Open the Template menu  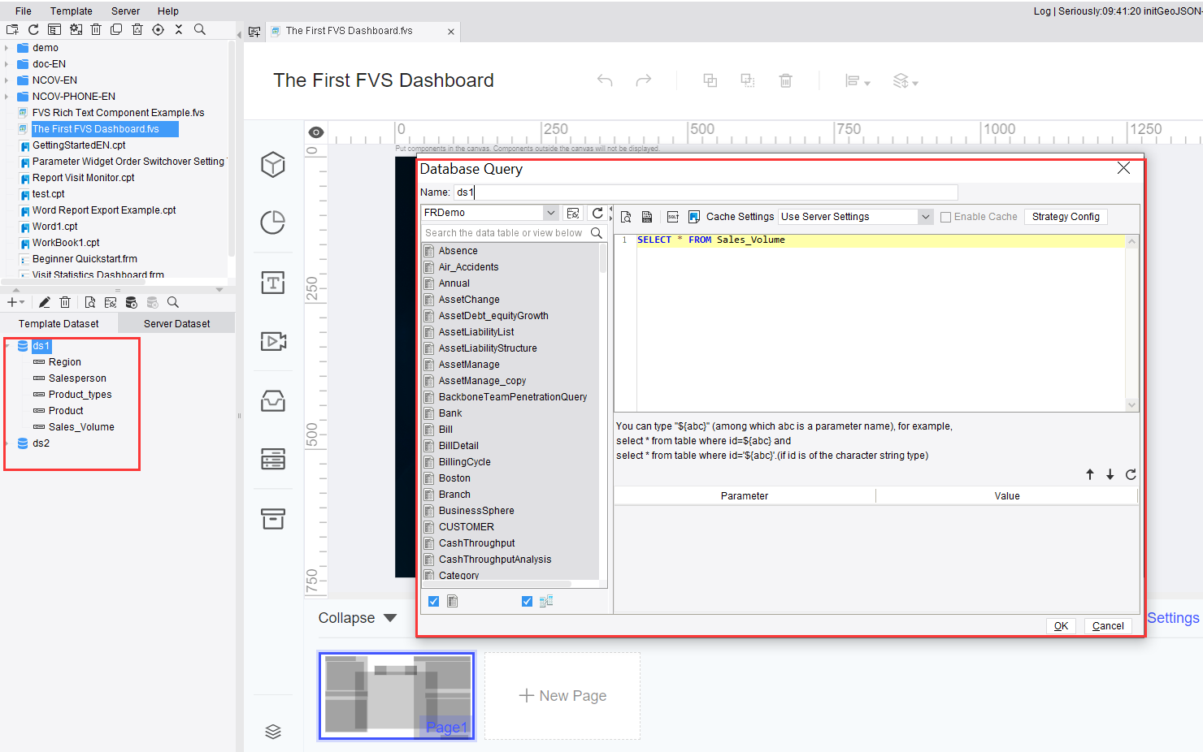click(x=72, y=11)
